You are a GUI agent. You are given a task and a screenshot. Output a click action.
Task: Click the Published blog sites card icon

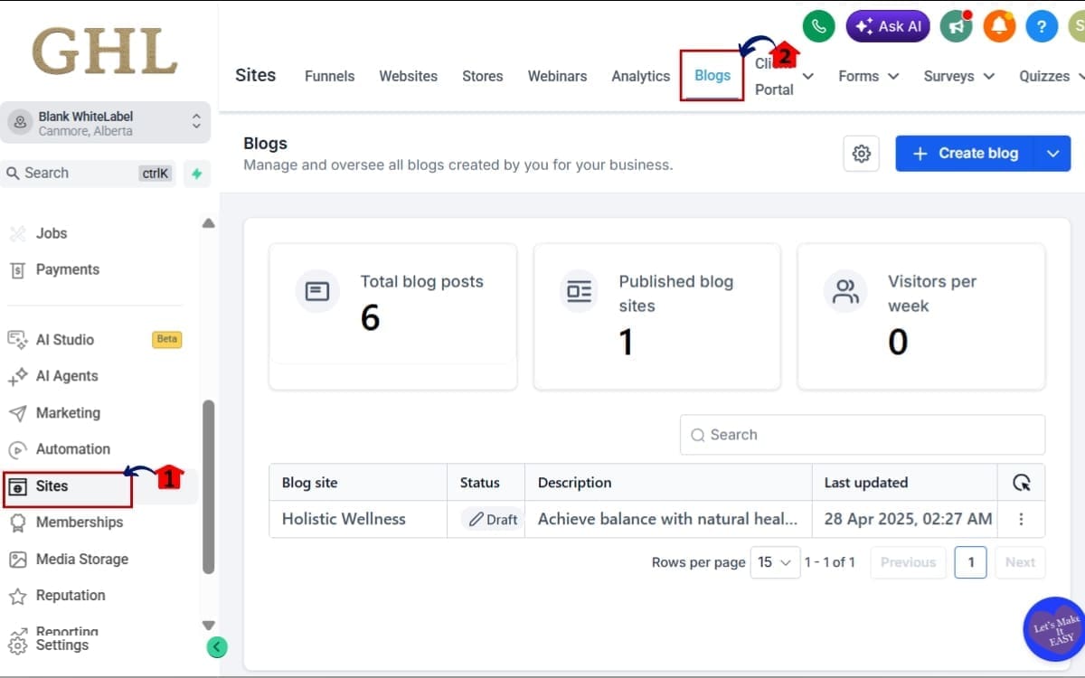(578, 291)
